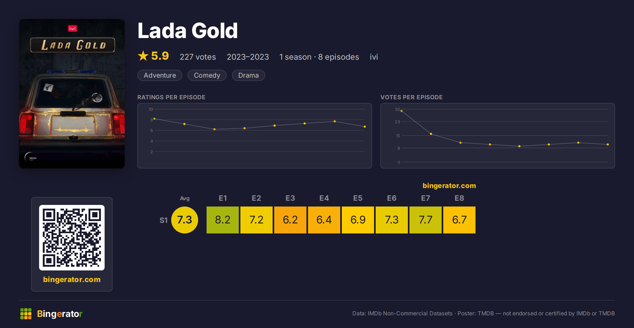Click first data point in votes chart
The width and height of the screenshot is (634, 328).
pyautogui.click(x=402, y=111)
